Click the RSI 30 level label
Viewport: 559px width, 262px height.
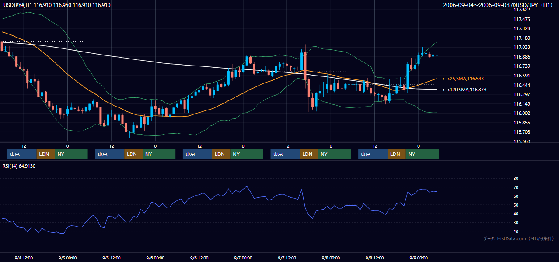[516, 223]
